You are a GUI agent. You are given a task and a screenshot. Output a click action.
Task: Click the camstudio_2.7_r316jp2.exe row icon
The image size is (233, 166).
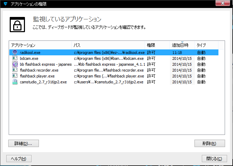point(15,82)
